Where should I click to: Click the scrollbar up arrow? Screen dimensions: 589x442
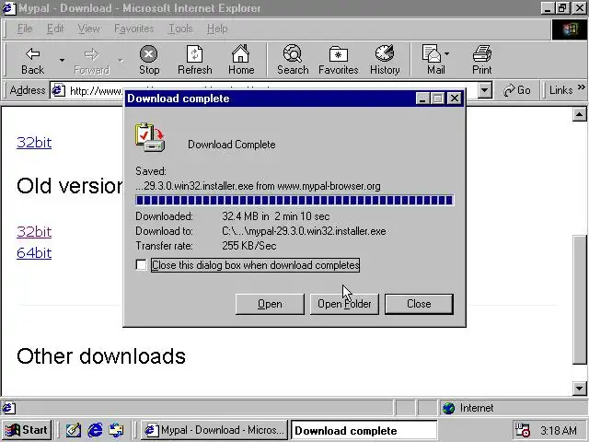coord(579,114)
